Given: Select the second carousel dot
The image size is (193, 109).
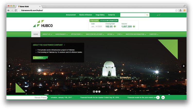Looking at the screenshot, I should click(x=97, y=92).
